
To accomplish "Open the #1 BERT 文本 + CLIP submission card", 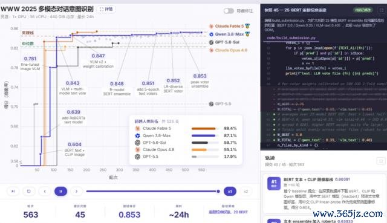I will [x=324, y=193].
